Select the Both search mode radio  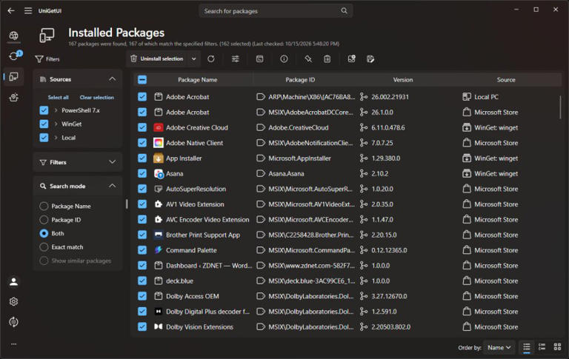(44, 233)
